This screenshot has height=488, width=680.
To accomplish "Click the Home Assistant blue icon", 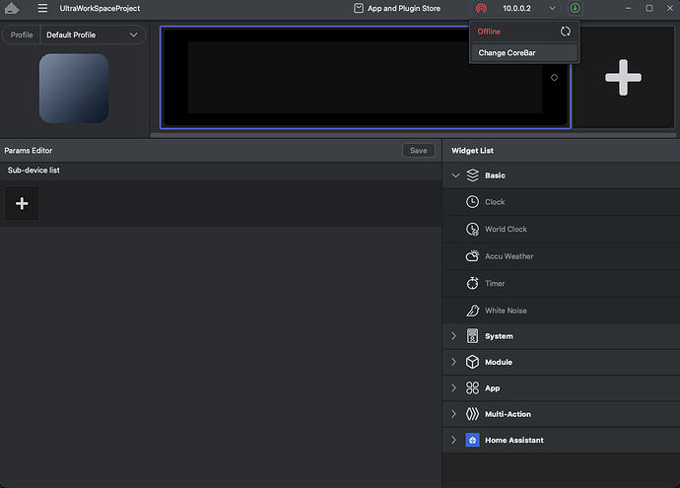I will click(x=472, y=440).
